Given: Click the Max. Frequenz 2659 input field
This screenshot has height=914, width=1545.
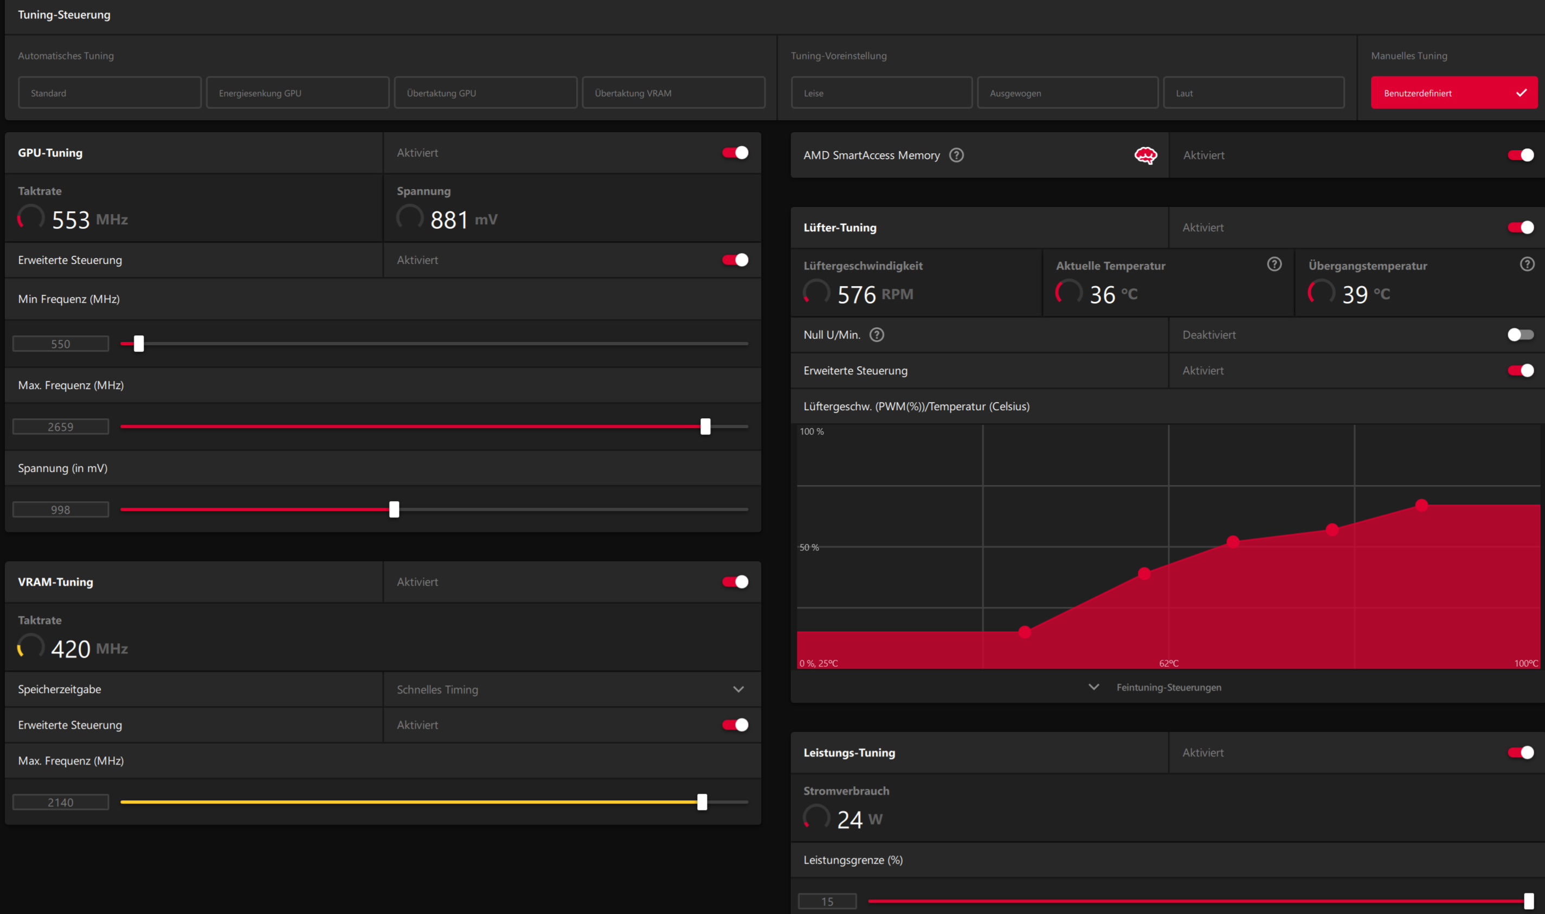Looking at the screenshot, I should [60, 426].
